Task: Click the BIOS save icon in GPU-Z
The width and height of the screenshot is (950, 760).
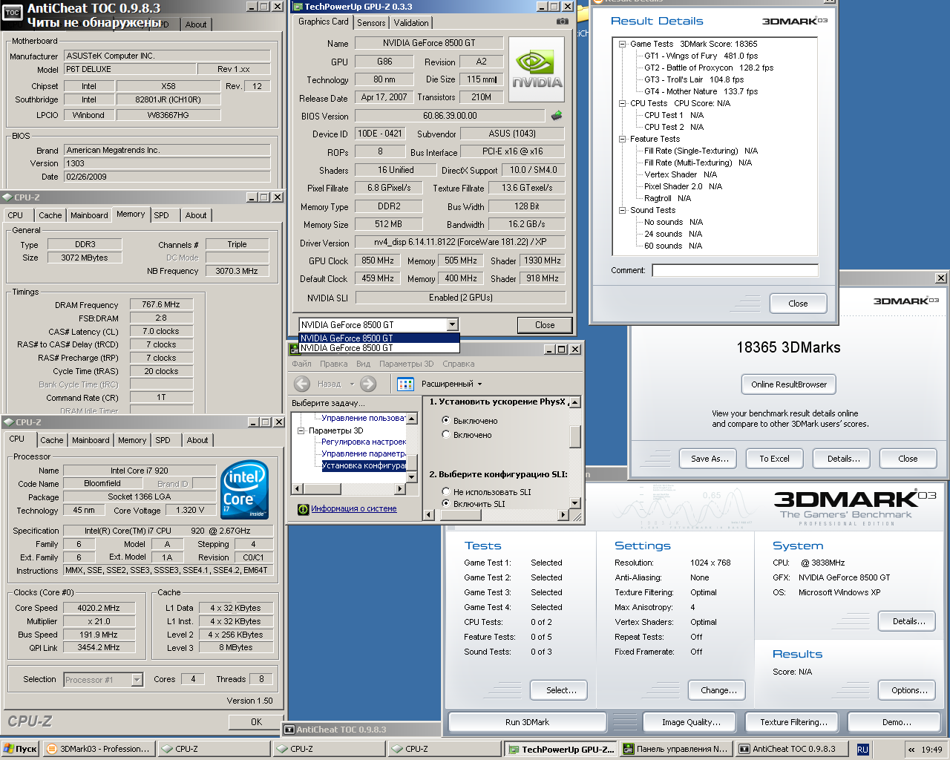Action: [x=556, y=115]
